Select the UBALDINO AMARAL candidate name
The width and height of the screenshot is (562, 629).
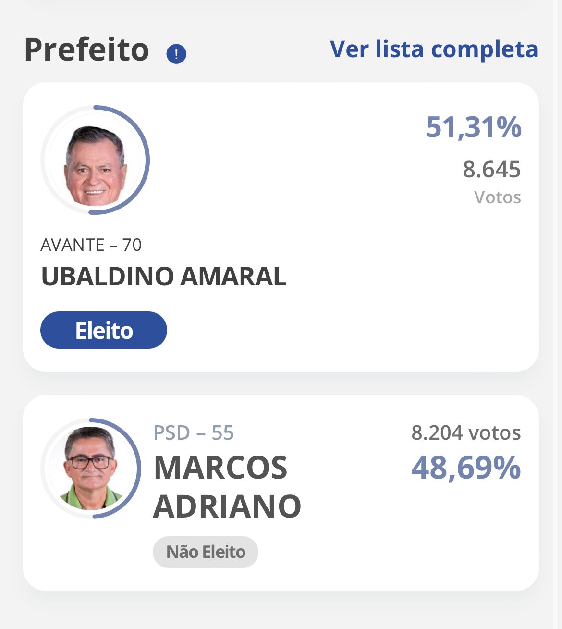coord(164,276)
